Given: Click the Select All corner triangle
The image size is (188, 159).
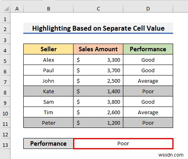Looking at the screenshot, I should (x=6, y=9).
